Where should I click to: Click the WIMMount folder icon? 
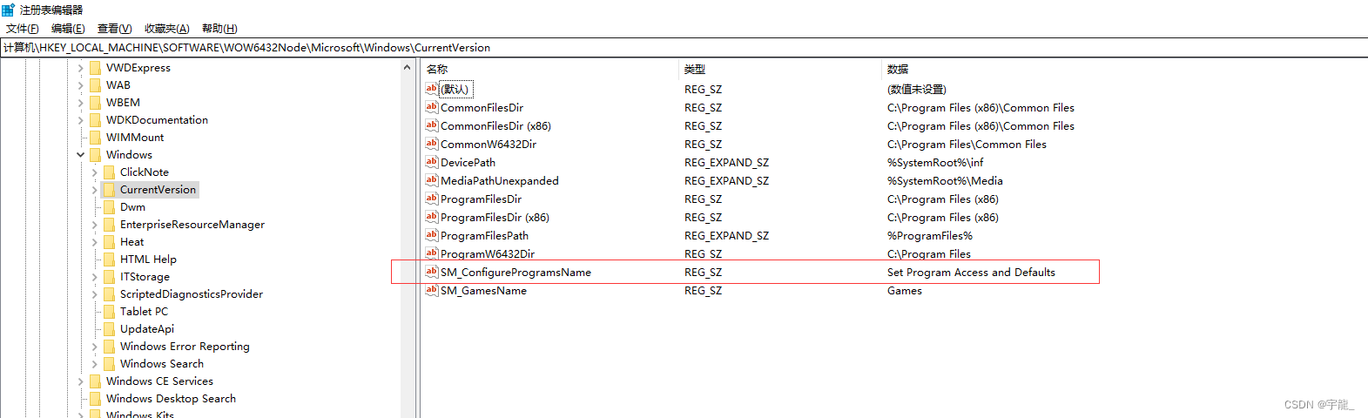(x=95, y=138)
